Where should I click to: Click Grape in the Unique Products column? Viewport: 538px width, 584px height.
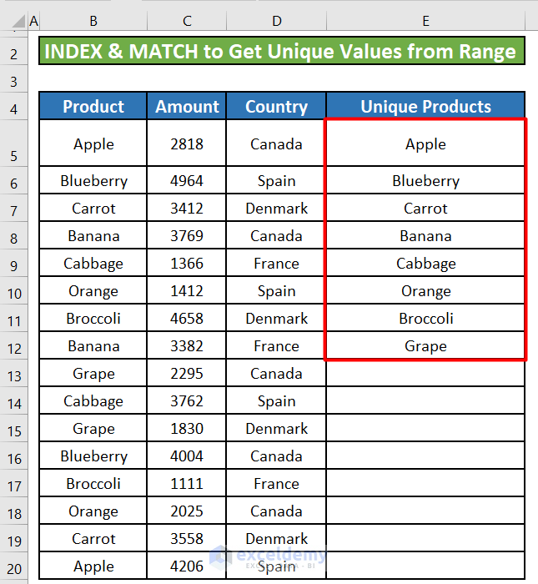[425, 346]
